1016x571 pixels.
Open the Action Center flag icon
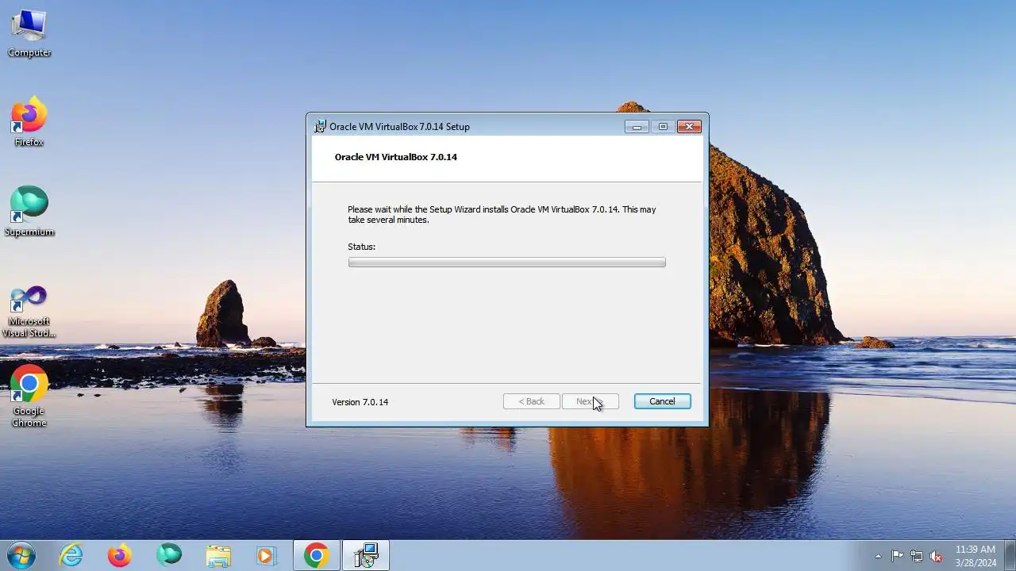tap(897, 556)
